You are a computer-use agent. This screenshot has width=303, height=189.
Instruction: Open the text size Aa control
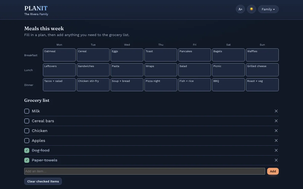[240, 9]
